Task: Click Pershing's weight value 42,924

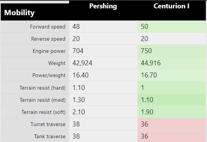Action: click(x=82, y=63)
